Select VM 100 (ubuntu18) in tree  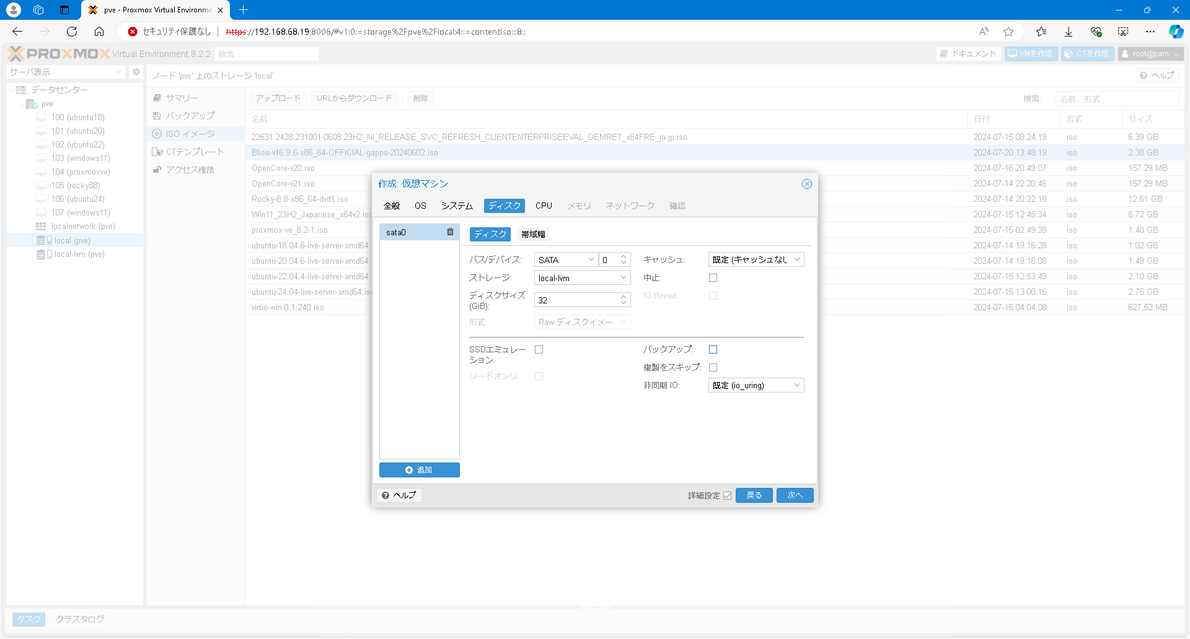coord(77,118)
